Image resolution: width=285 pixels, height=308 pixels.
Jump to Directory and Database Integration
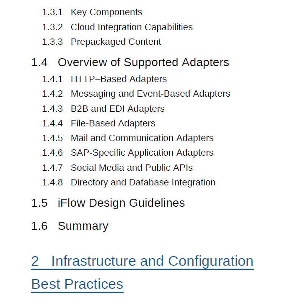tap(143, 182)
